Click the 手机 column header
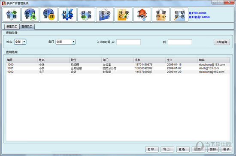 point(150,60)
